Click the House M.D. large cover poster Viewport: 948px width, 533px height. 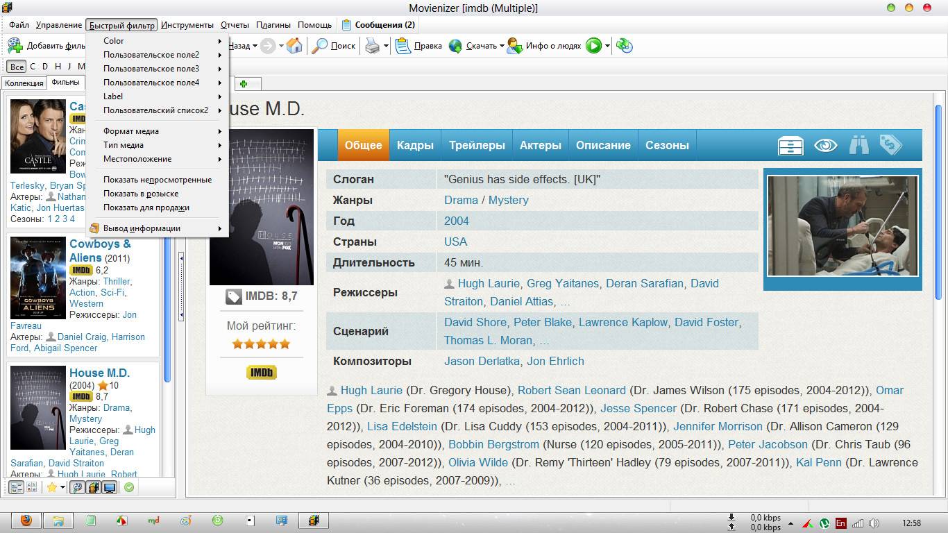262,207
